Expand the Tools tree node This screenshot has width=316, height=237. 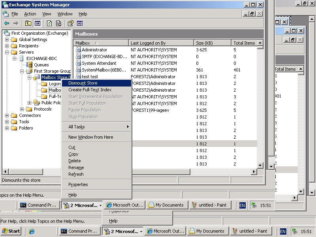(7, 122)
